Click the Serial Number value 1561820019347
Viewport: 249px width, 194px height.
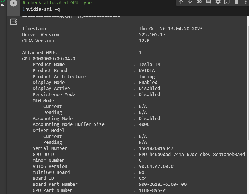pyautogui.click(x=156, y=148)
